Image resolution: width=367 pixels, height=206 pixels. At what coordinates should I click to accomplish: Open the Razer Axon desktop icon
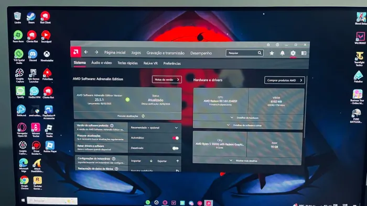18,37
